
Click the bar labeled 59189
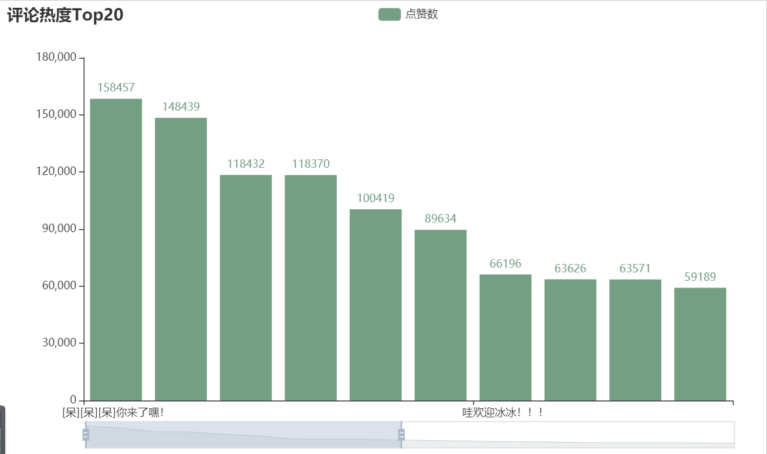pyautogui.click(x=700, y=344)
